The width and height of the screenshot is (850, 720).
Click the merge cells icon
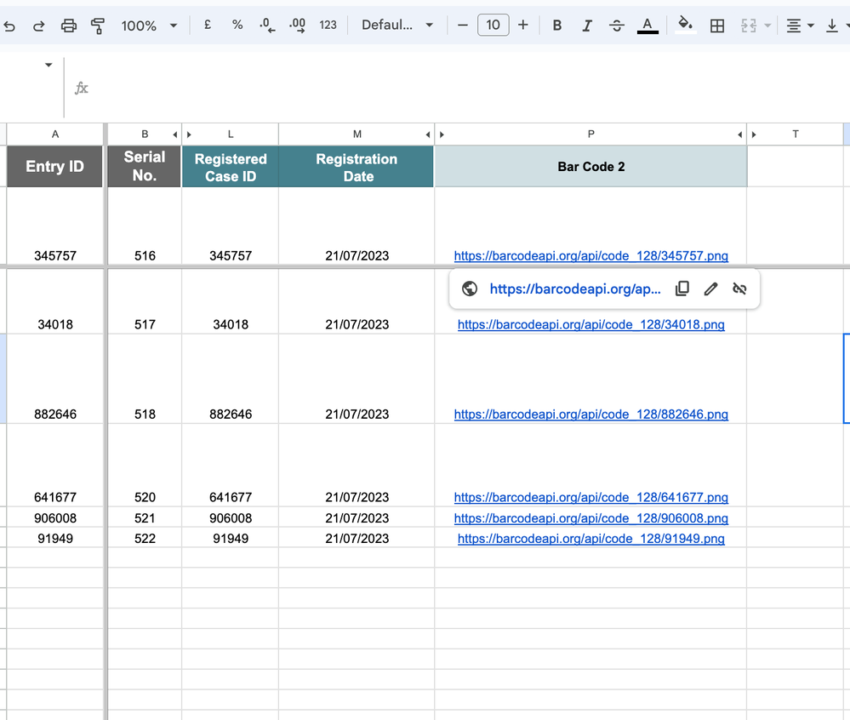(x=748, y=26)
